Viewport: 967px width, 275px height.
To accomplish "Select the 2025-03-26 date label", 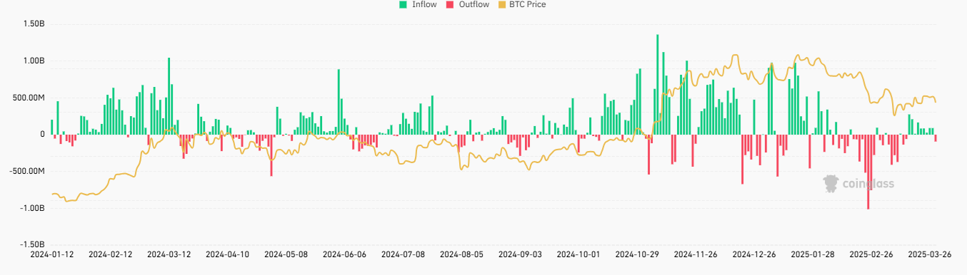I will click(931, 254).
